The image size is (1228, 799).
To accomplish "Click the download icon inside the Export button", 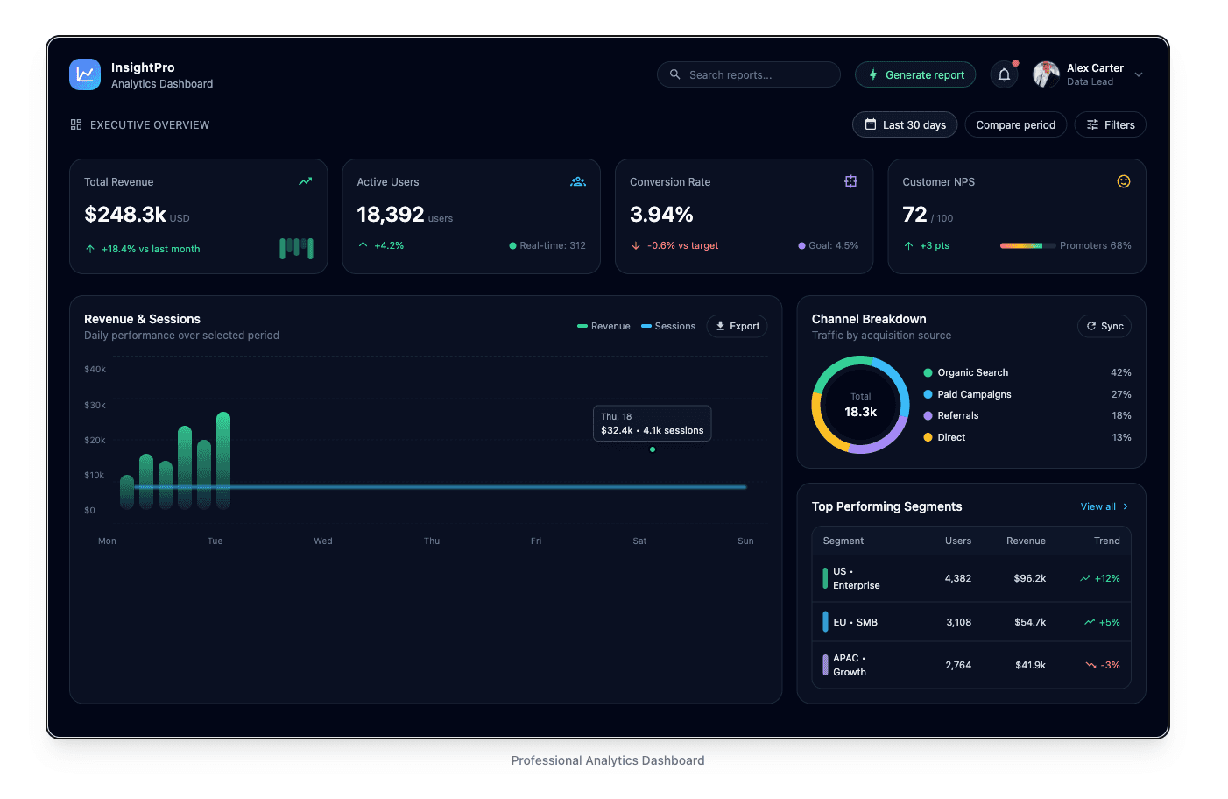I will 721,326.
